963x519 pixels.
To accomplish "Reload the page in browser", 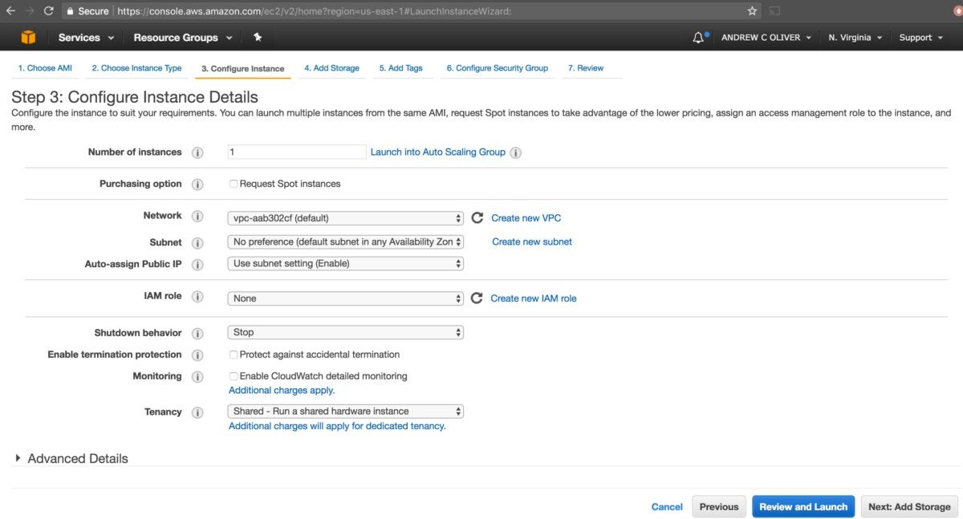I will coord(48,11).
